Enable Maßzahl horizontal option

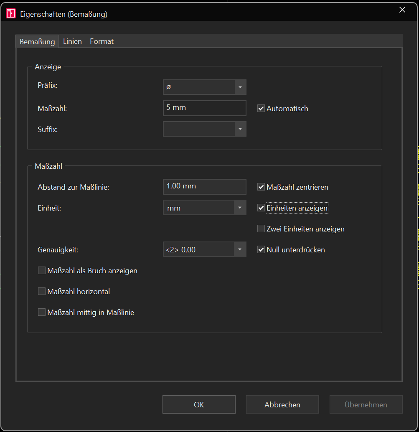(x=42, y=291)
